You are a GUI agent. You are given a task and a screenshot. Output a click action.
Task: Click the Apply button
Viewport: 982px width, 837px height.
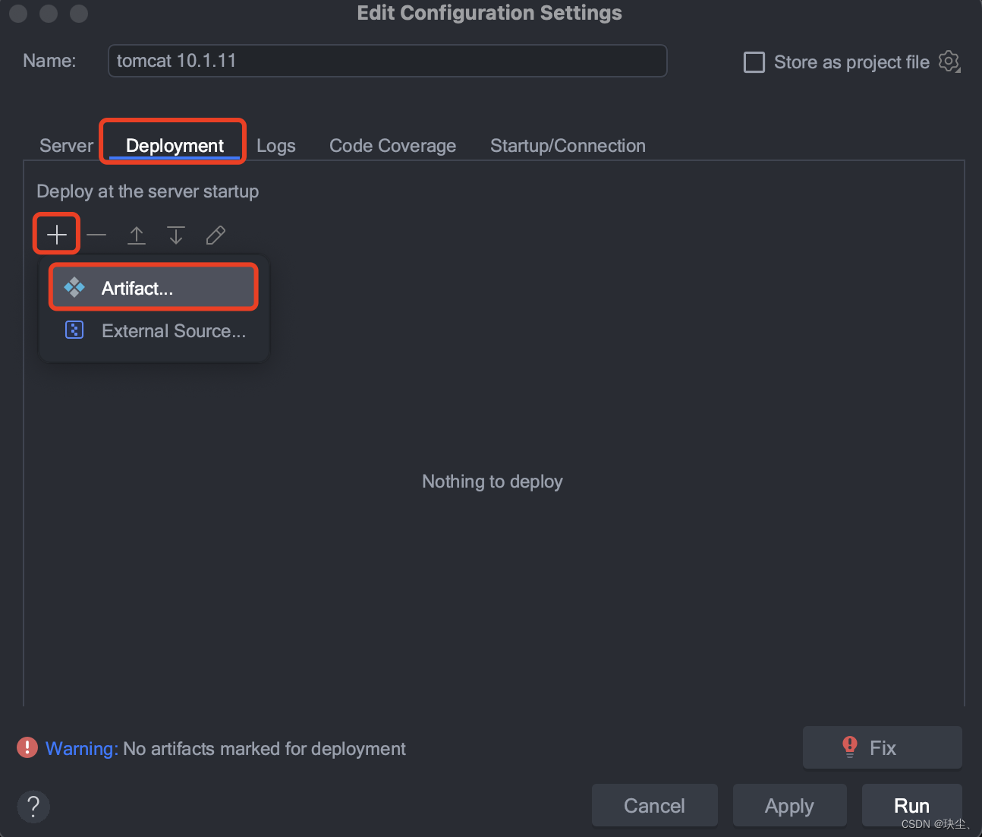tap(789, 805)
